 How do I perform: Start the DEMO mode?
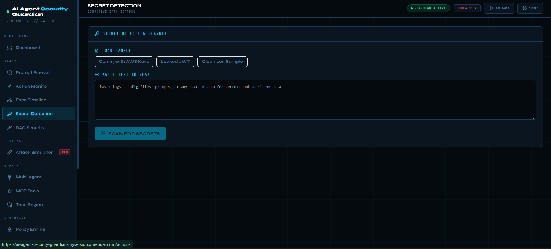pyautogui.click(x=499, y=8)
